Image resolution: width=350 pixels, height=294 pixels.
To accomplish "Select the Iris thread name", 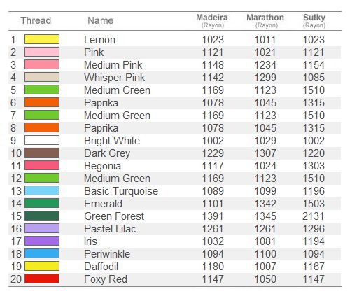I will pyautogui.click(x=90, y=241).
